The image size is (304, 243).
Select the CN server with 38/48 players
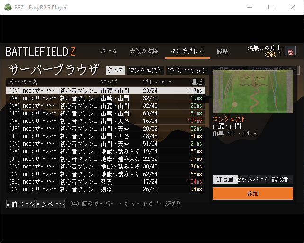[106, 167]
